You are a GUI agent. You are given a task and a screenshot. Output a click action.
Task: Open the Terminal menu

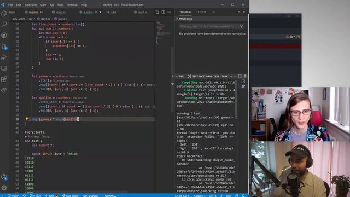coord(72,5)
